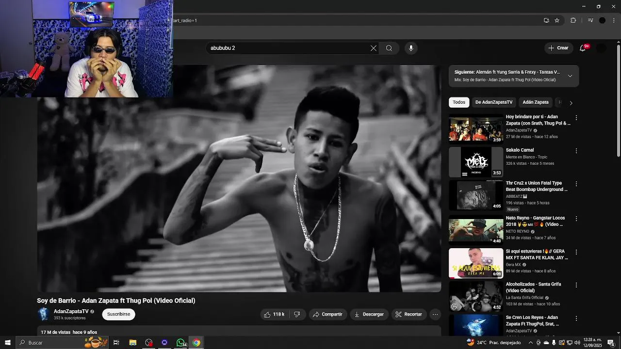Click the install app icon in address bar

[x=546, y=20]
